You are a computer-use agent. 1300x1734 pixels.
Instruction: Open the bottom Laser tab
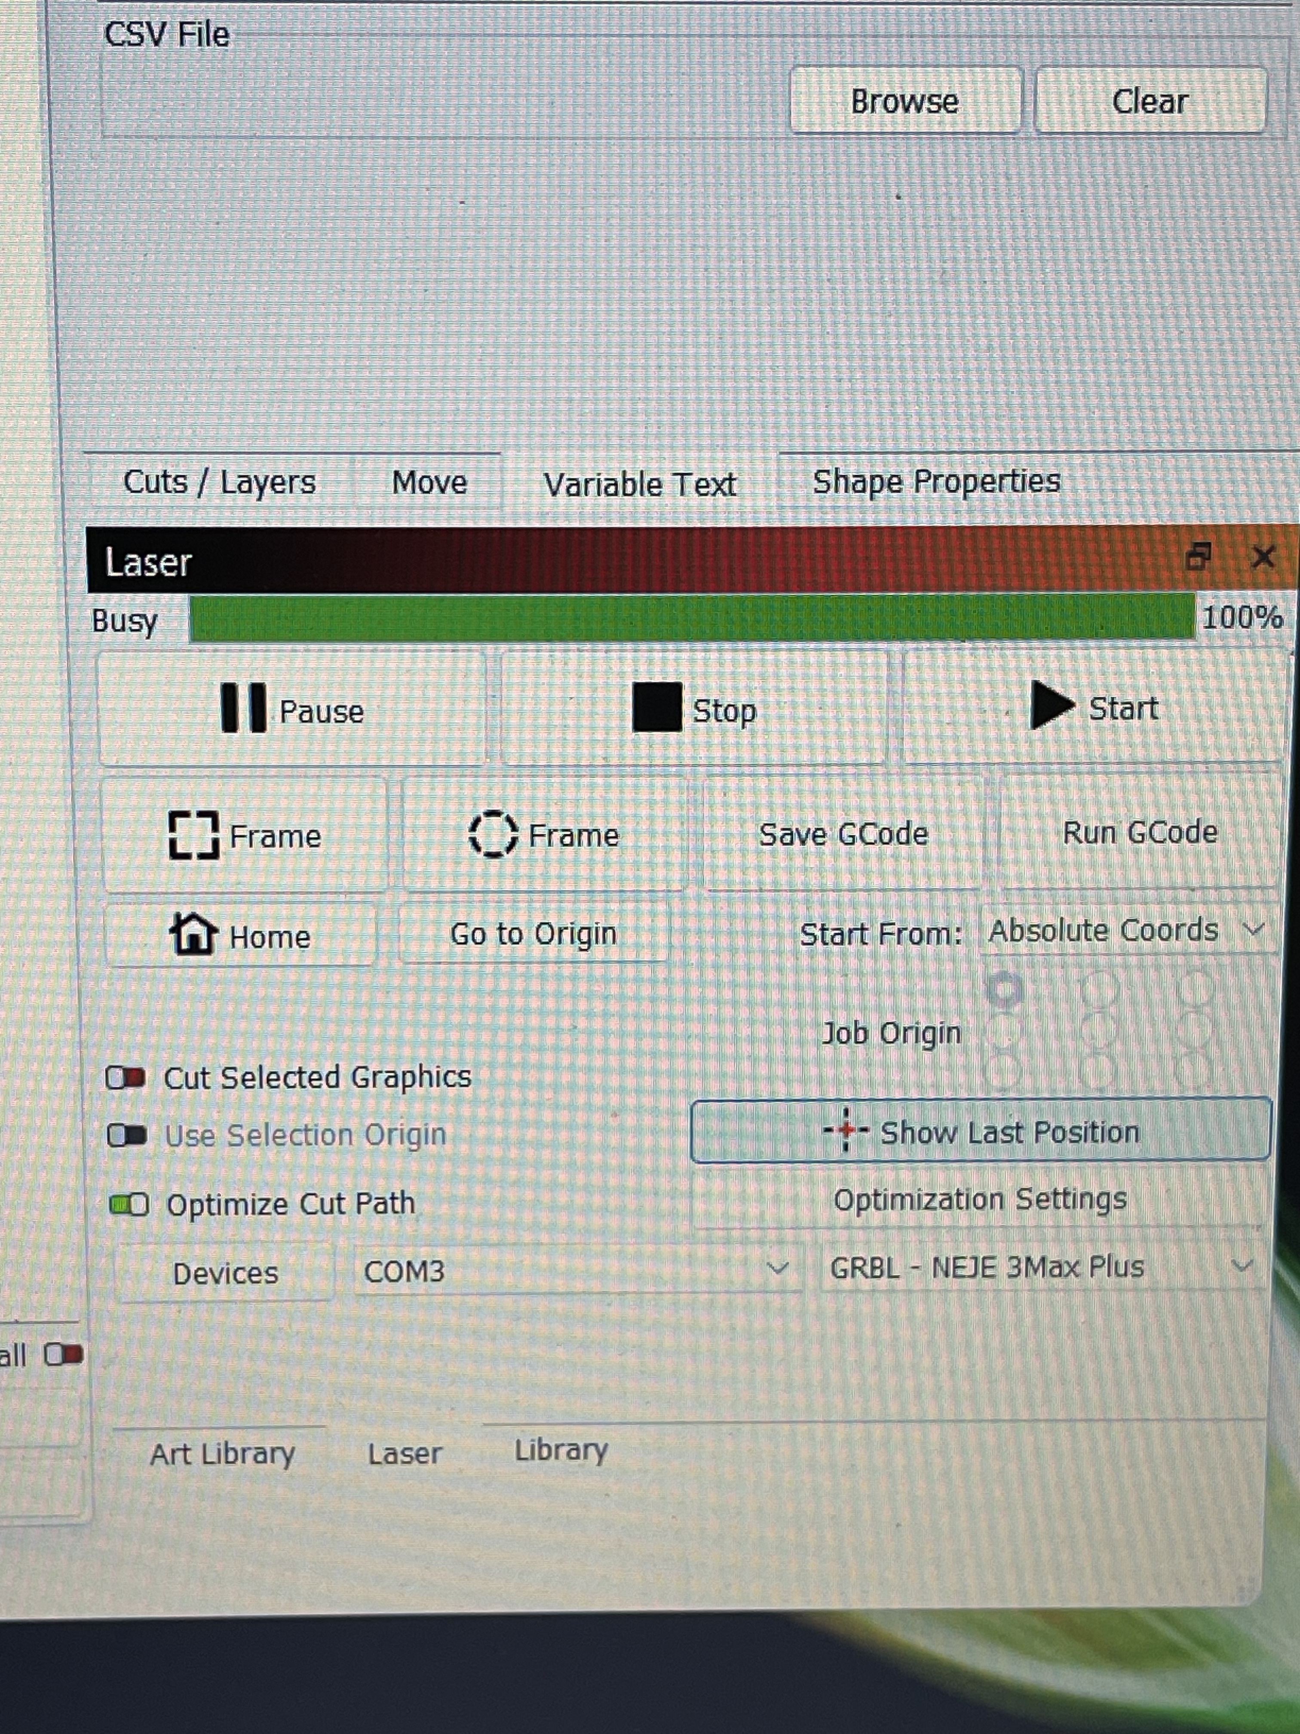coord(405,1454)
